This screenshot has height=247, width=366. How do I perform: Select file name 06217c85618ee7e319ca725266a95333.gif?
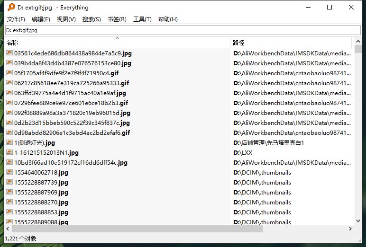(x=72, y=83)
